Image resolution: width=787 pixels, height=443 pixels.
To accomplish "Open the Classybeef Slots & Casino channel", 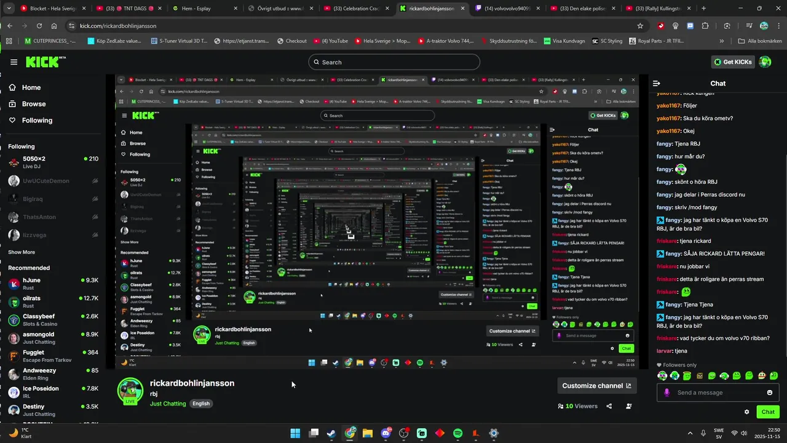I will 53,320.
